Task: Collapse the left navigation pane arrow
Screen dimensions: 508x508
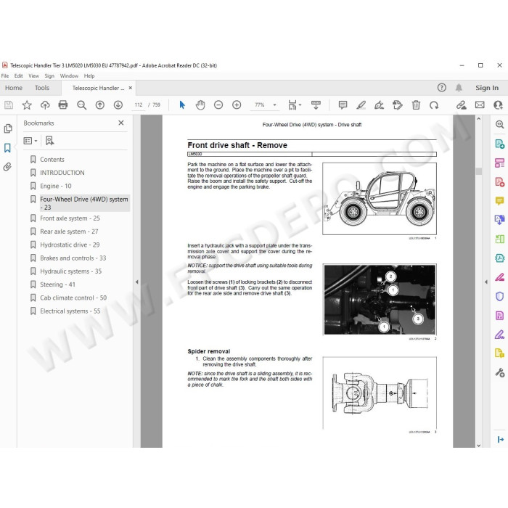Action: (x=136, y=282)
